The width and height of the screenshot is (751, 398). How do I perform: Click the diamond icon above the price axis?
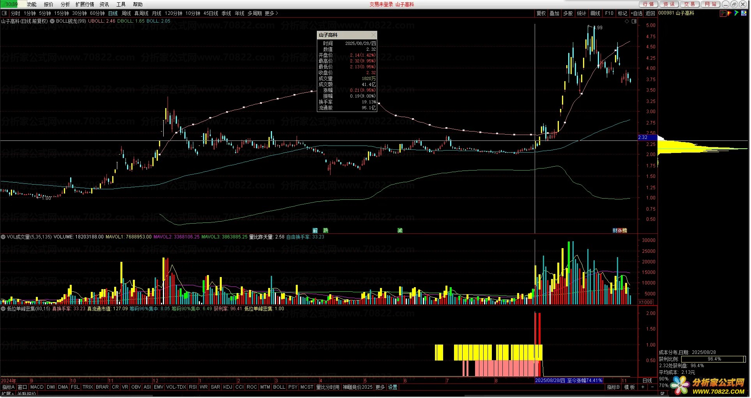627,21
